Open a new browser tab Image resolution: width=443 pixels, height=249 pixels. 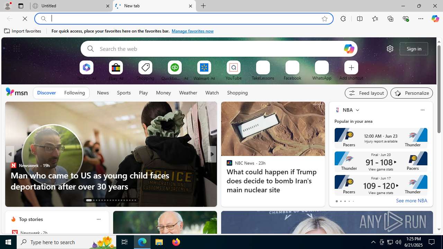coord(204,6)
